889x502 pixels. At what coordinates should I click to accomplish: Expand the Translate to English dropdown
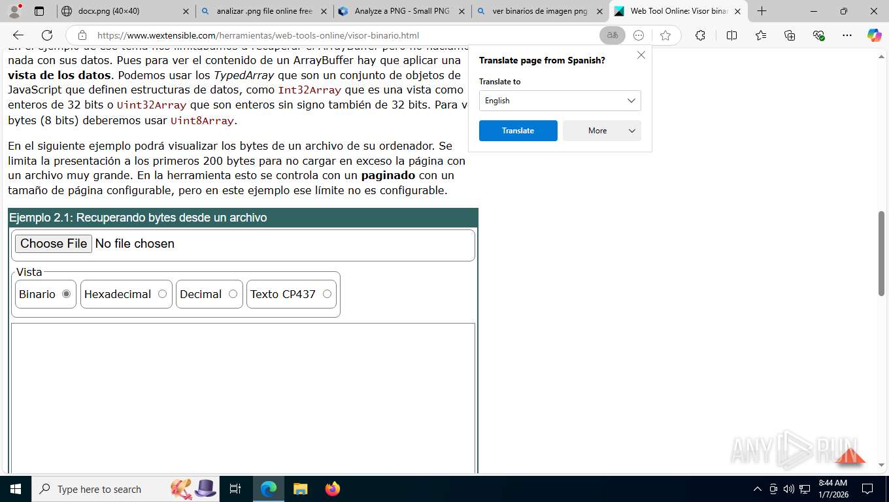(560, 101)
